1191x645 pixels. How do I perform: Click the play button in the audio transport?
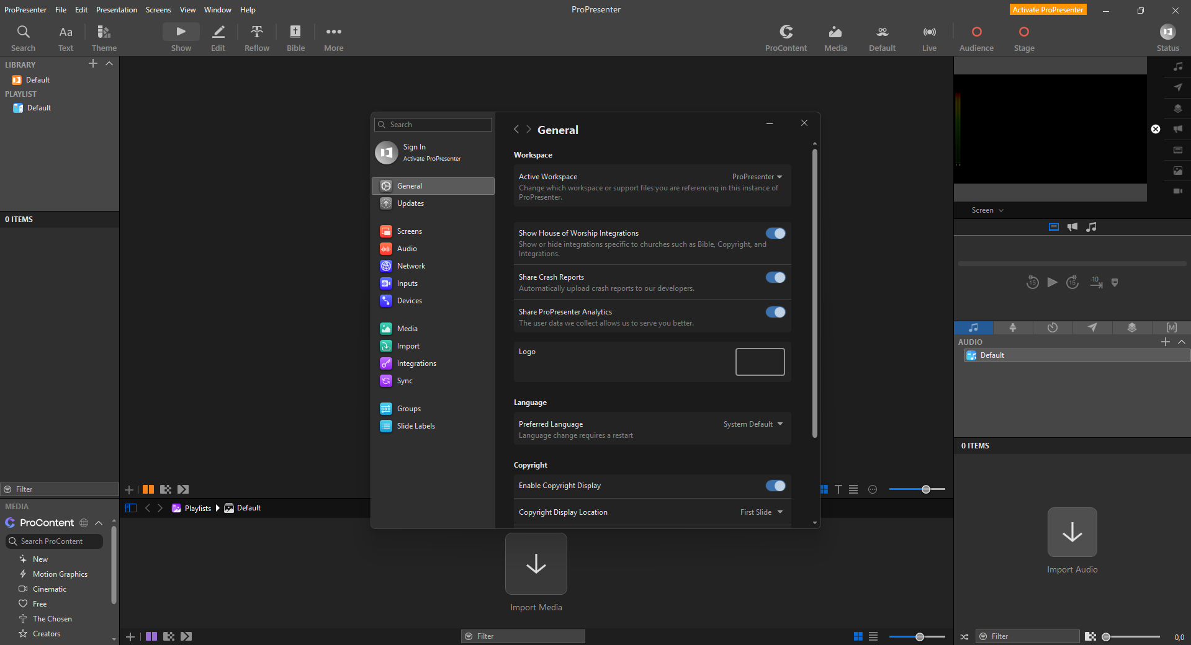[x=1052, y=282]
